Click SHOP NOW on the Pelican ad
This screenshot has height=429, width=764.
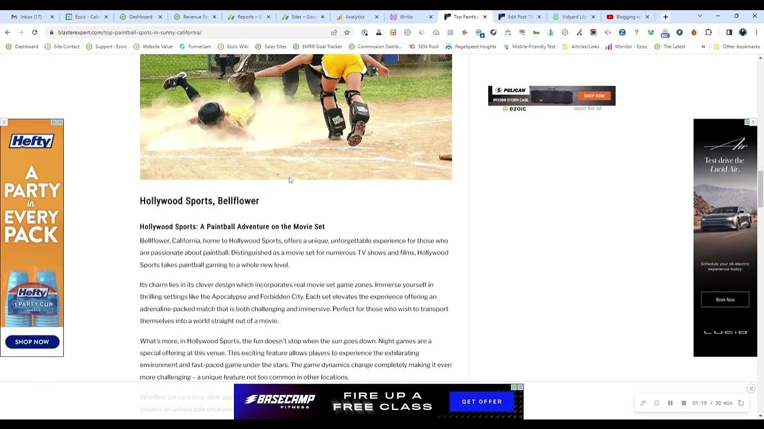(x=594, y=96)
